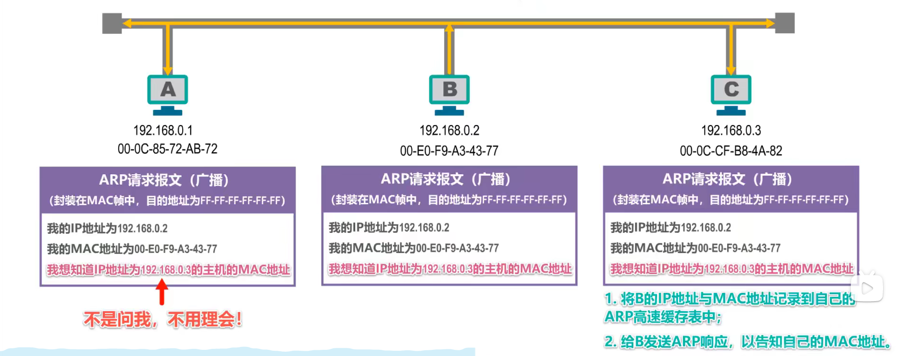Click the host B computer icon
Screen dimensions: 906x356
(449, 95)
